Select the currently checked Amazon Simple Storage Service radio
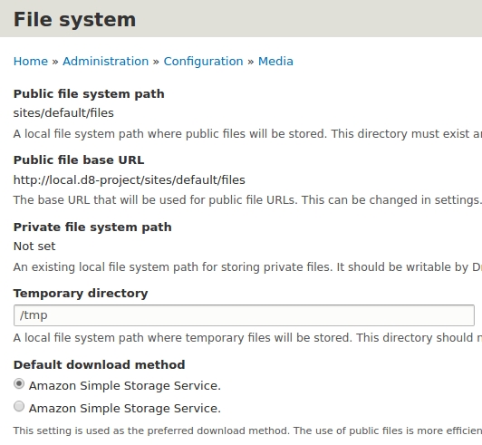Image resolution: width=482 pixels, height=445 pixels. (19, 383)
